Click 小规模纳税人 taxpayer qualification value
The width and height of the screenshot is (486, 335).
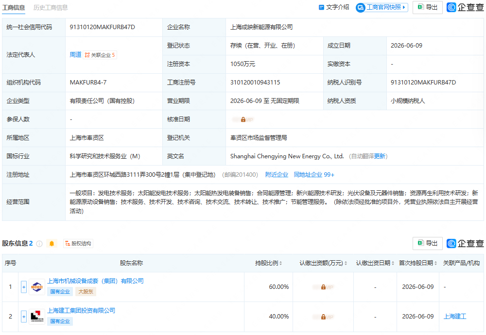(x=408, y=101)
